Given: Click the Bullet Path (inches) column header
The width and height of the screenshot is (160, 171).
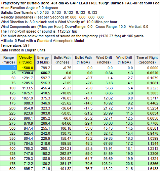Looking at the screenshot, I should (x=62, y=60).
